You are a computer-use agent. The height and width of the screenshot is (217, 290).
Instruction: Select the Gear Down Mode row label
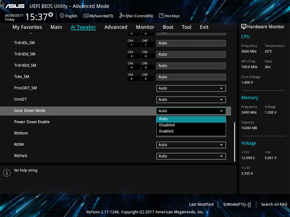click(30, 111)
